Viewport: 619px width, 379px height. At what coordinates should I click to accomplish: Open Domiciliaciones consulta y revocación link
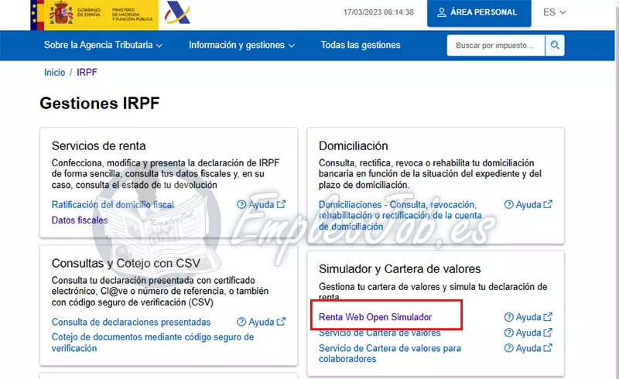(x=400, y=216)
